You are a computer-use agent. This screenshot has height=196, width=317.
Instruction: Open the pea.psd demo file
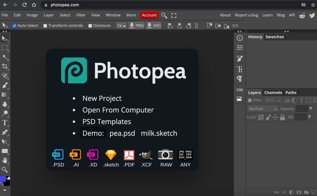(x=122, y=133)
